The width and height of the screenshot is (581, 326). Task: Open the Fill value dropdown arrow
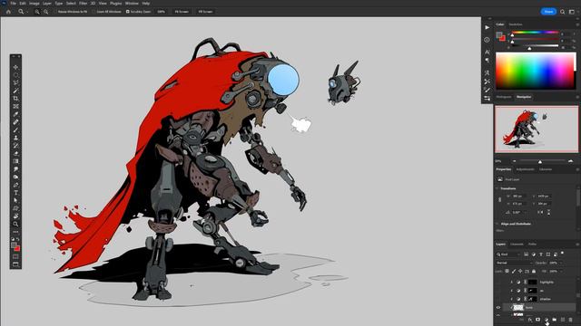point(561,272)
